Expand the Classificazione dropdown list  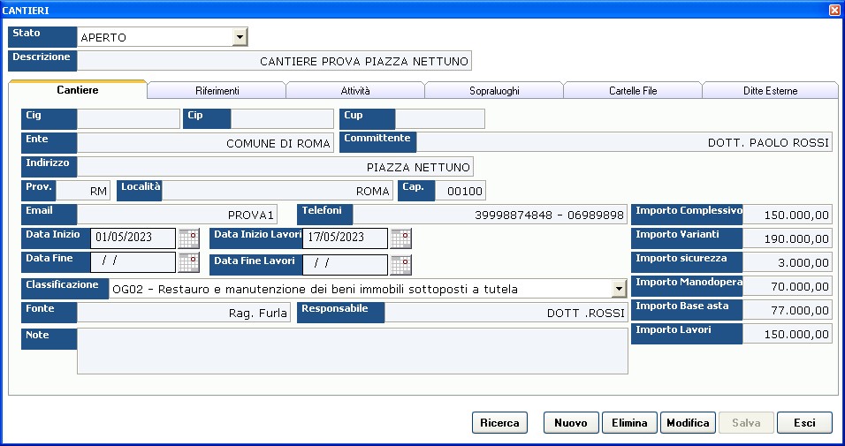tap(619, 289)
